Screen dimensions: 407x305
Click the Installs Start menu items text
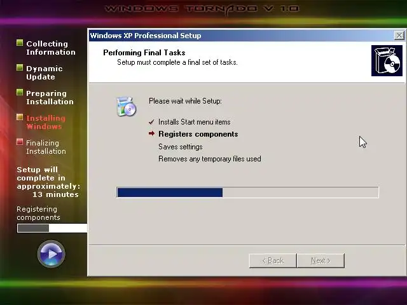(195, 122)
